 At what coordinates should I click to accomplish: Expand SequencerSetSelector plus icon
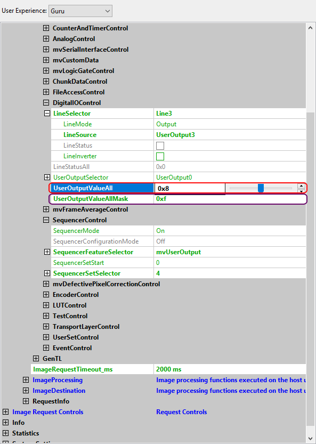coord(47,273)
